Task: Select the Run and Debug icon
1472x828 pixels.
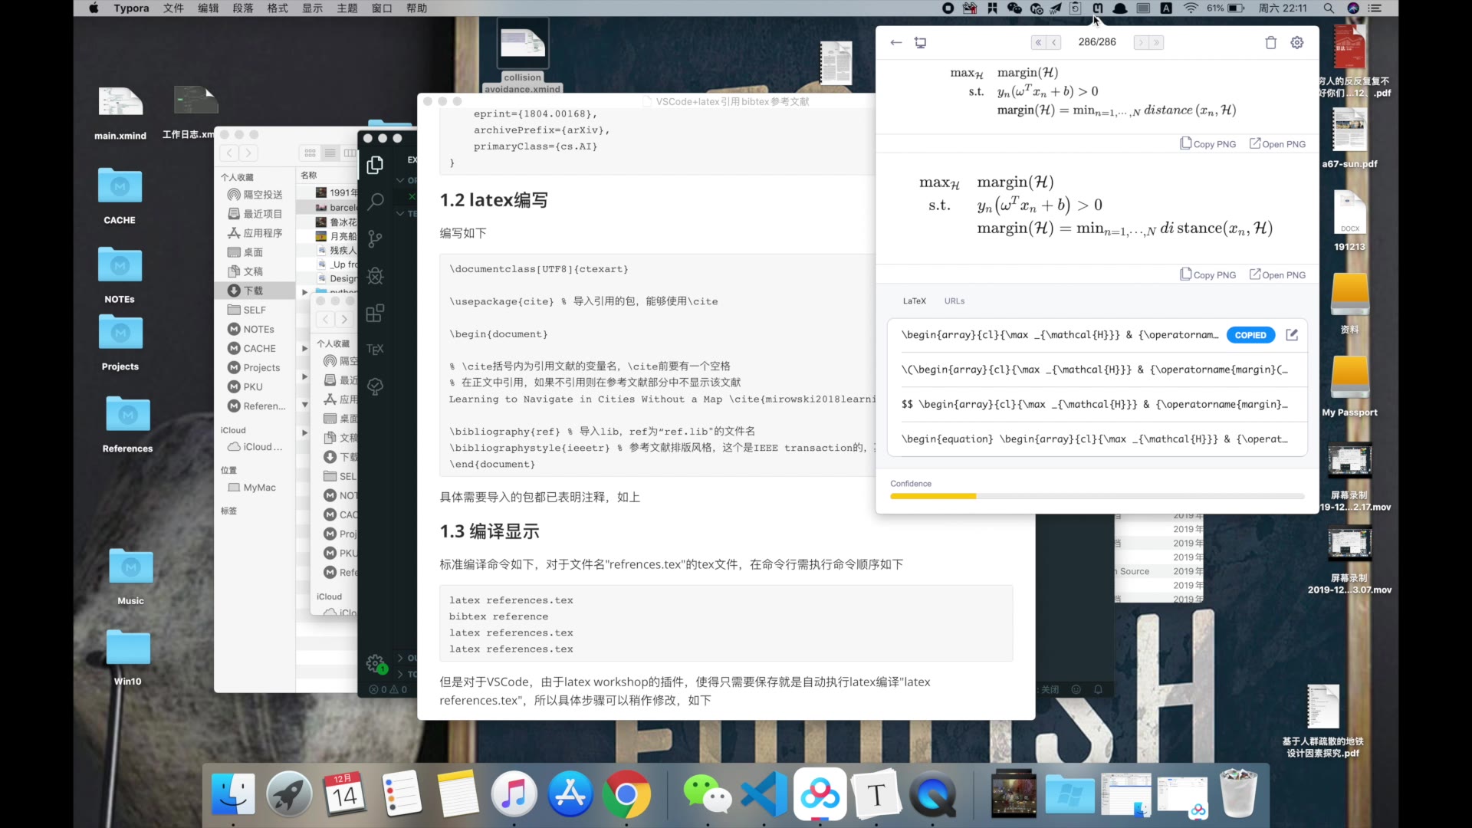Action: tap(375, 276)
